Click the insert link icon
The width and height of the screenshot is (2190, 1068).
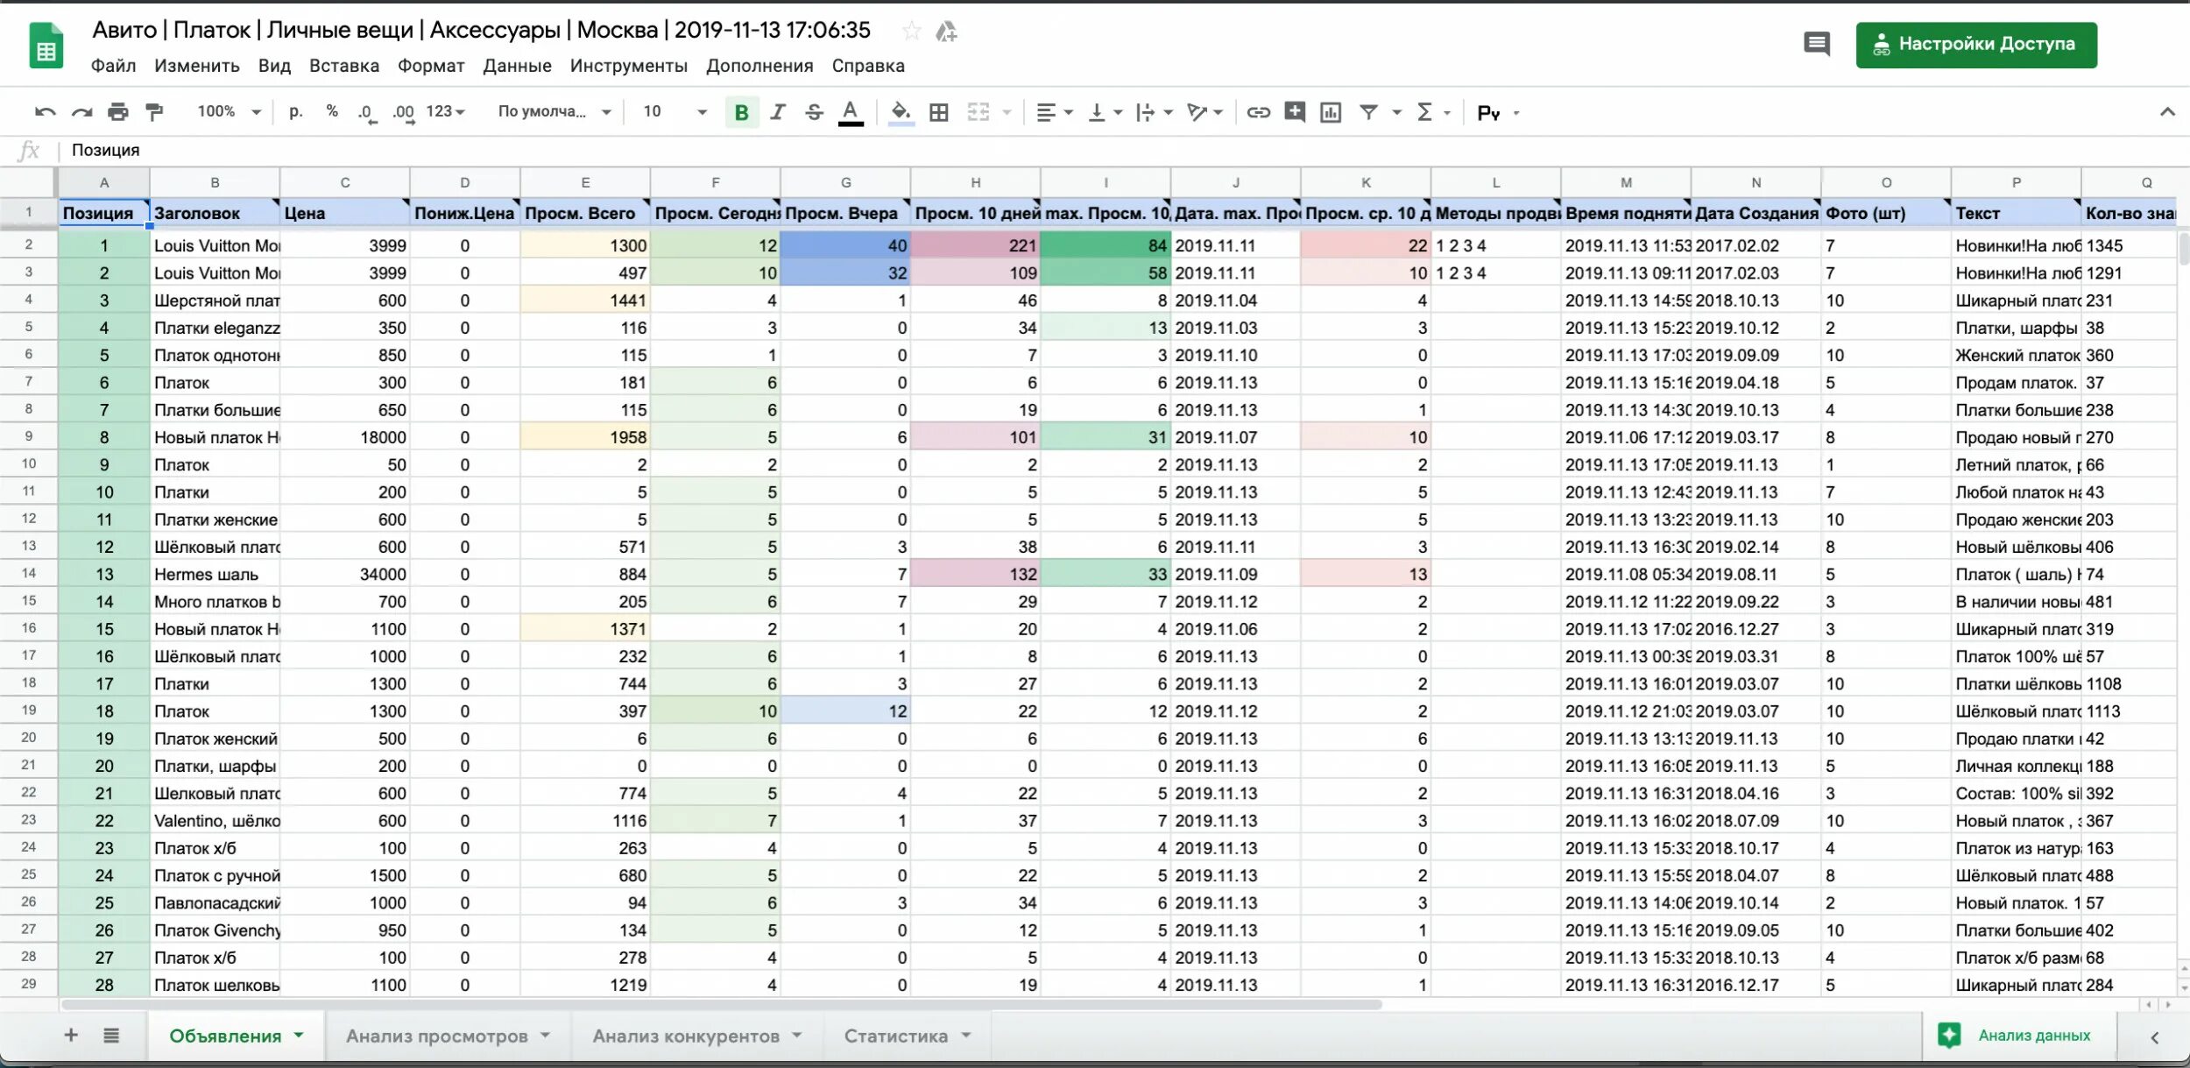point(1258,112)
